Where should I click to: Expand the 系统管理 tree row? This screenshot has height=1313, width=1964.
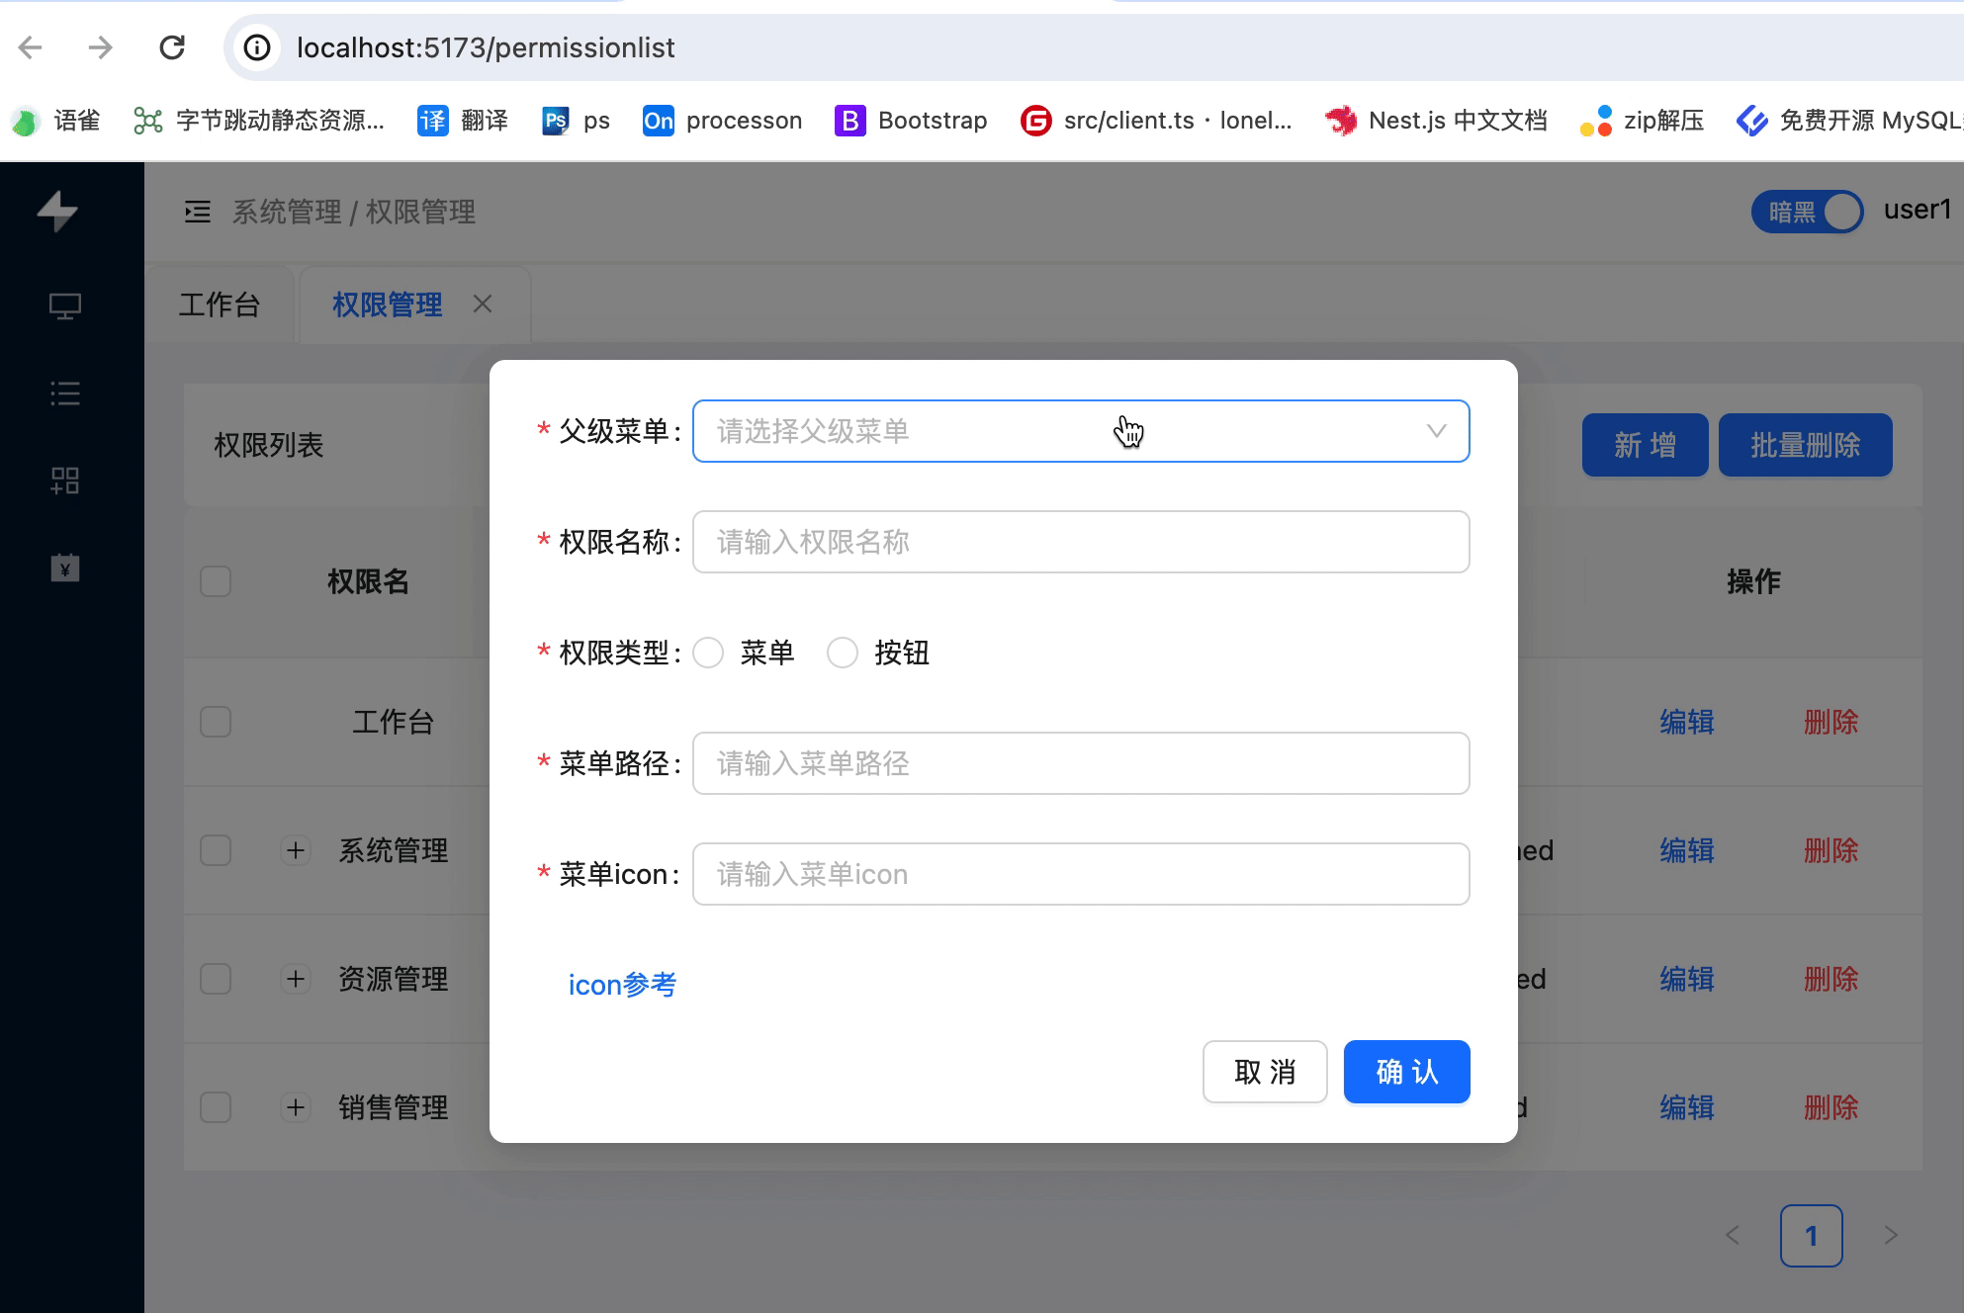point(296,850)
